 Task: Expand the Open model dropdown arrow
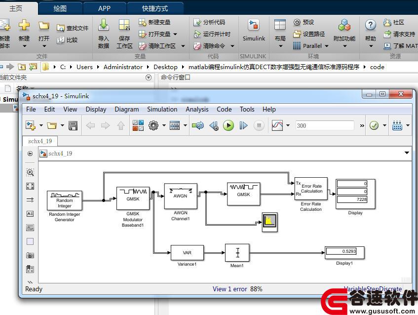pos(62,125)
